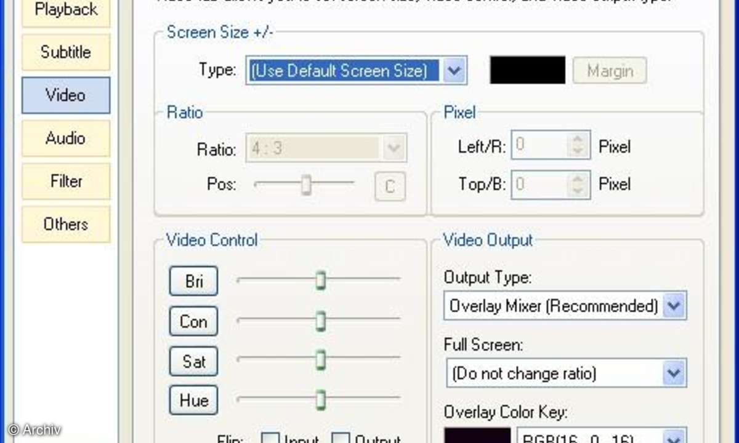
Task: Select the Video tab
Action: coord(66,95)
